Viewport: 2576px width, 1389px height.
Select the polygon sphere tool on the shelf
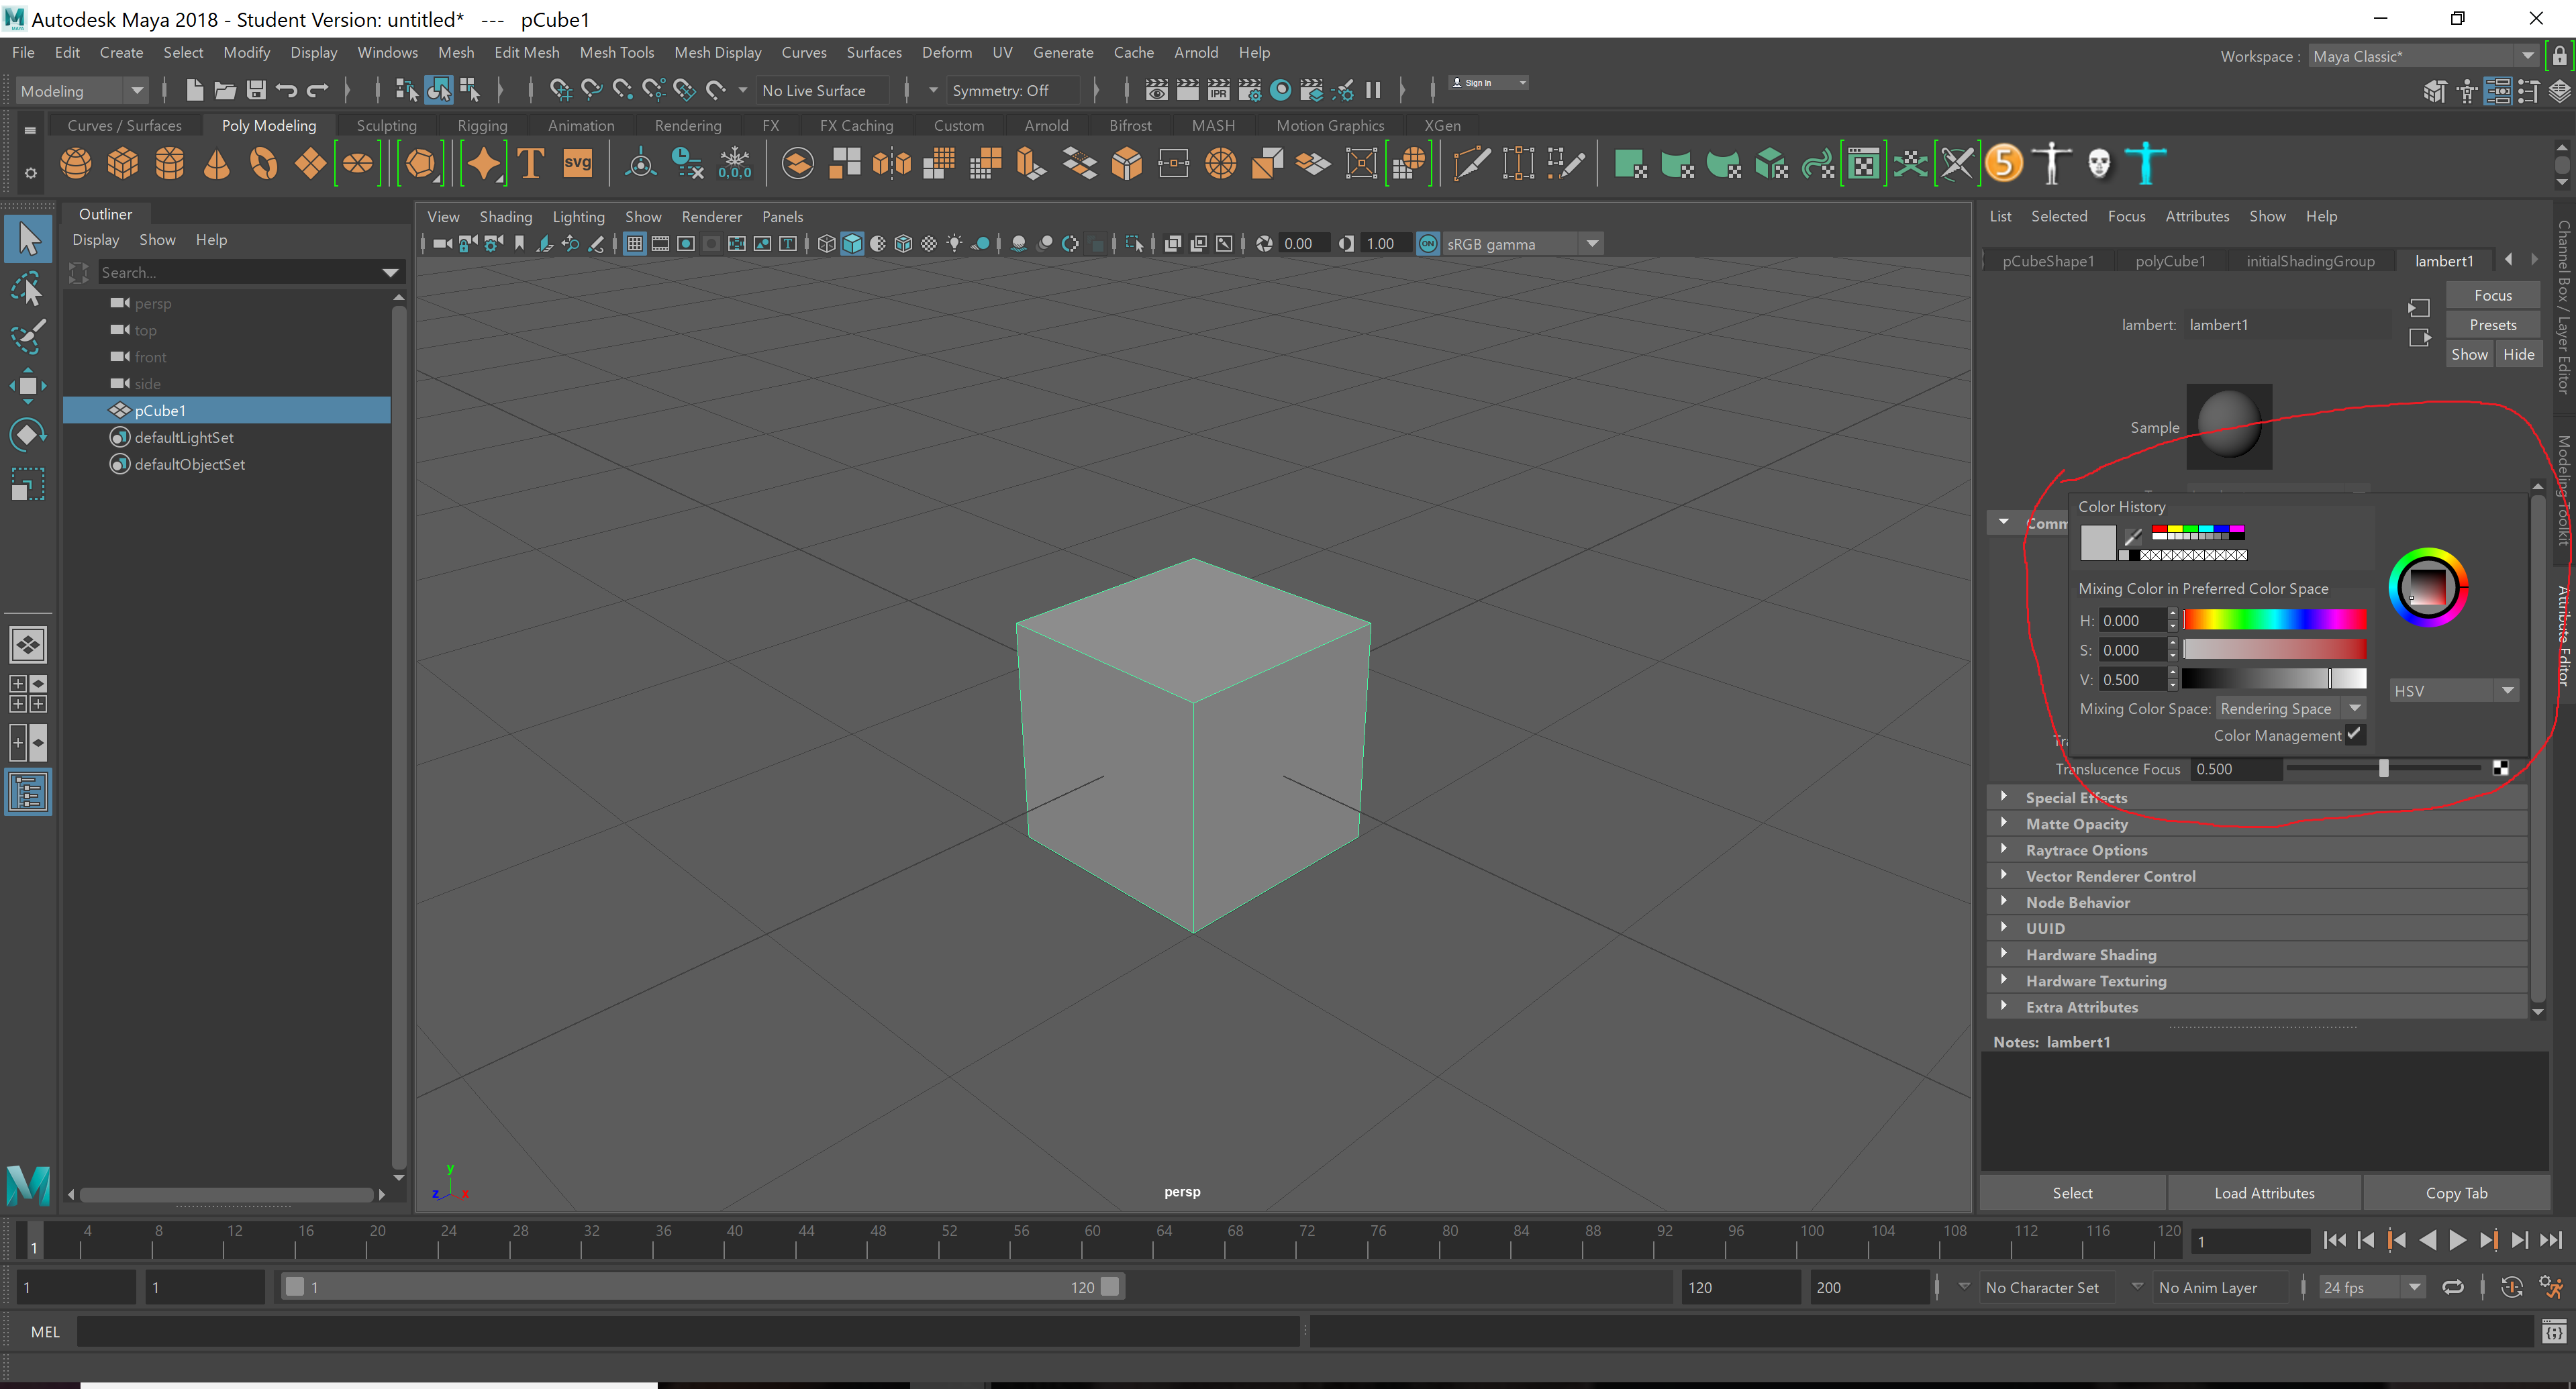pos(76,163)
